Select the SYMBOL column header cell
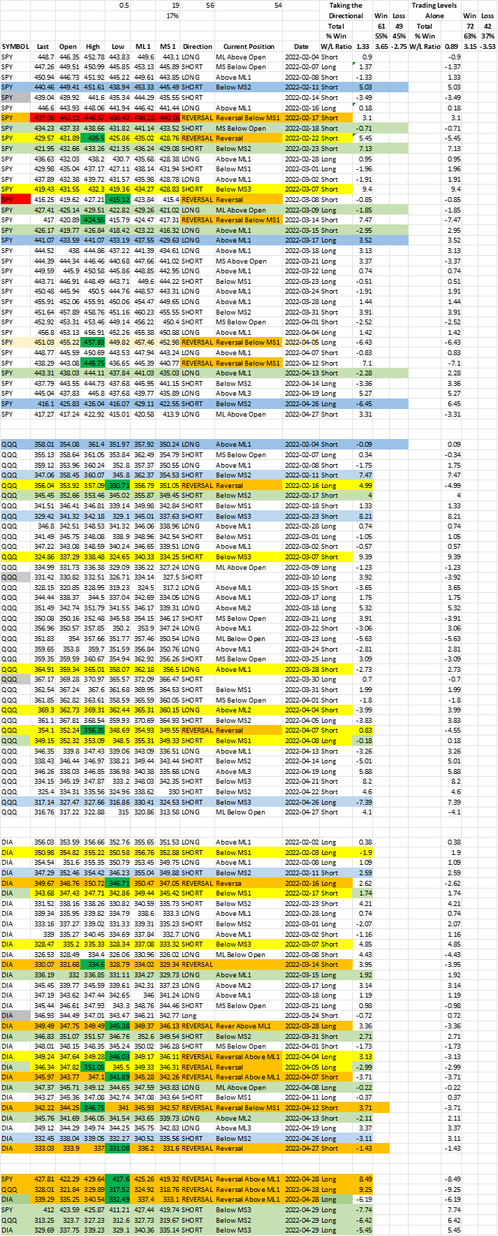Image resolution: width=498 pixels, height=1236 pixels. coord(16,47)
